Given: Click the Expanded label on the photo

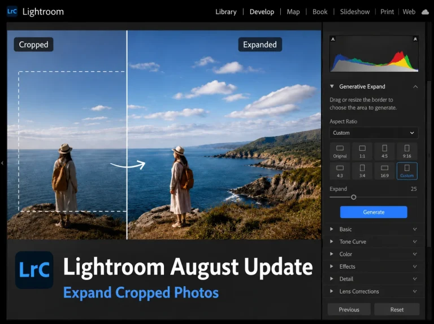Looking at the screenshot, I should pos(260,45).
